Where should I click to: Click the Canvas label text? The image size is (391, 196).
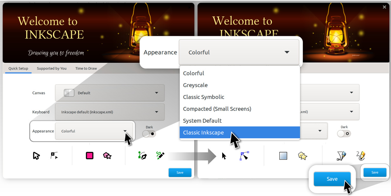39,93
